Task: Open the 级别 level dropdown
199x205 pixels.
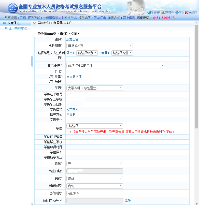Action: point(87,53)
